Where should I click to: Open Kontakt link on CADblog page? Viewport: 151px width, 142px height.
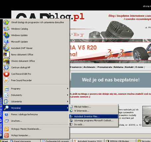(129, 67)
